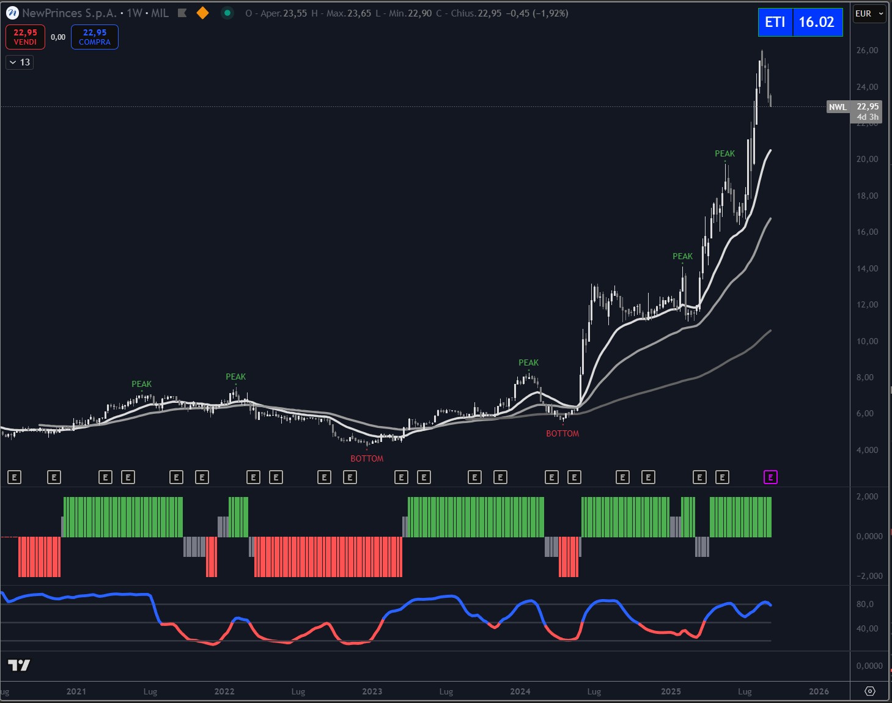This screenshot has width=892, height=703.
Task: Open the EUR currency dropdown
Action: (869, 13)
